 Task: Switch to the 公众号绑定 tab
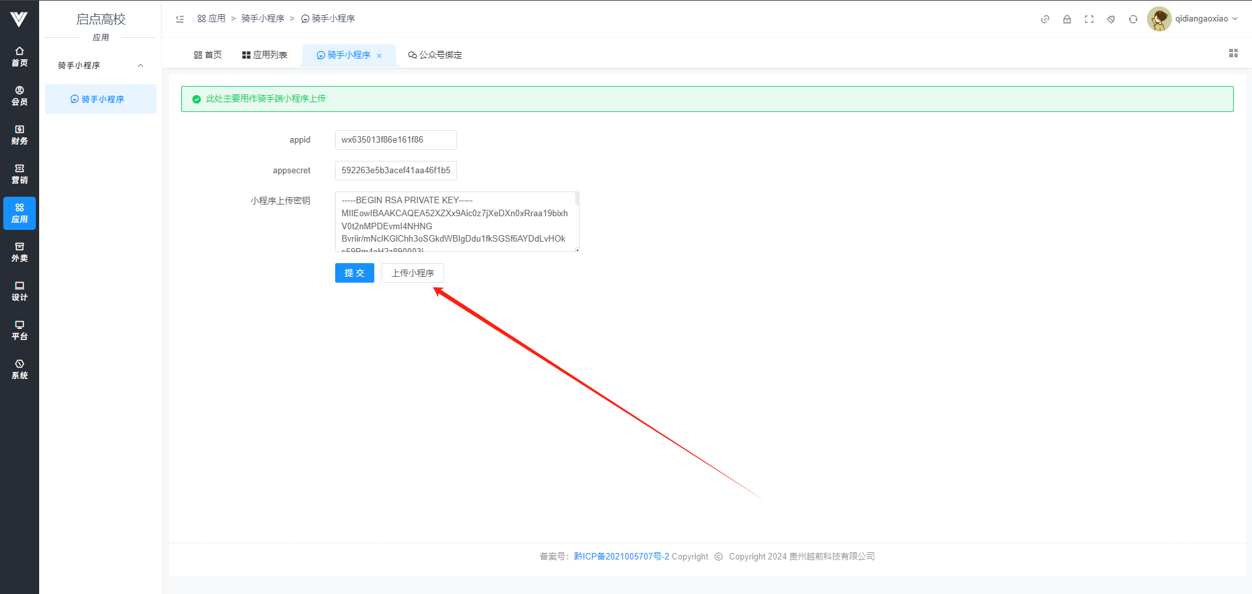[x=435, y=55]
